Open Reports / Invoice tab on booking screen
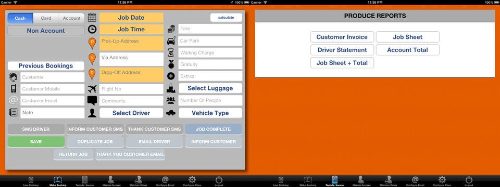Image resolution: width=500 pixels, height=187 pixels. 84,181
